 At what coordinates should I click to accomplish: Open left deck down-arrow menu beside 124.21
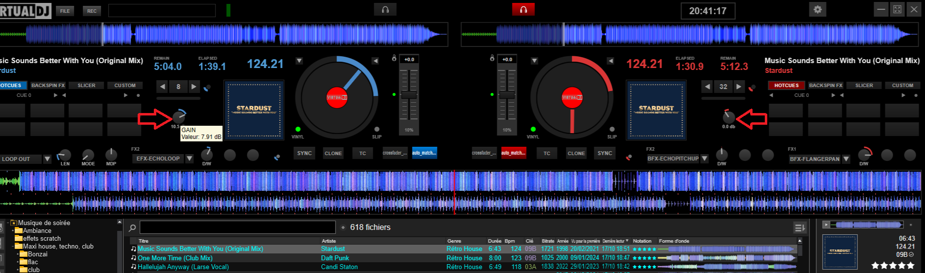(x=299, y=61)
